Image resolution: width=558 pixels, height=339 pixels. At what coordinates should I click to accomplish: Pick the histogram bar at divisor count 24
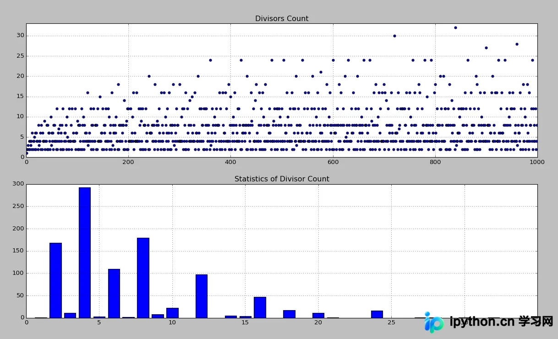(377, 314)
